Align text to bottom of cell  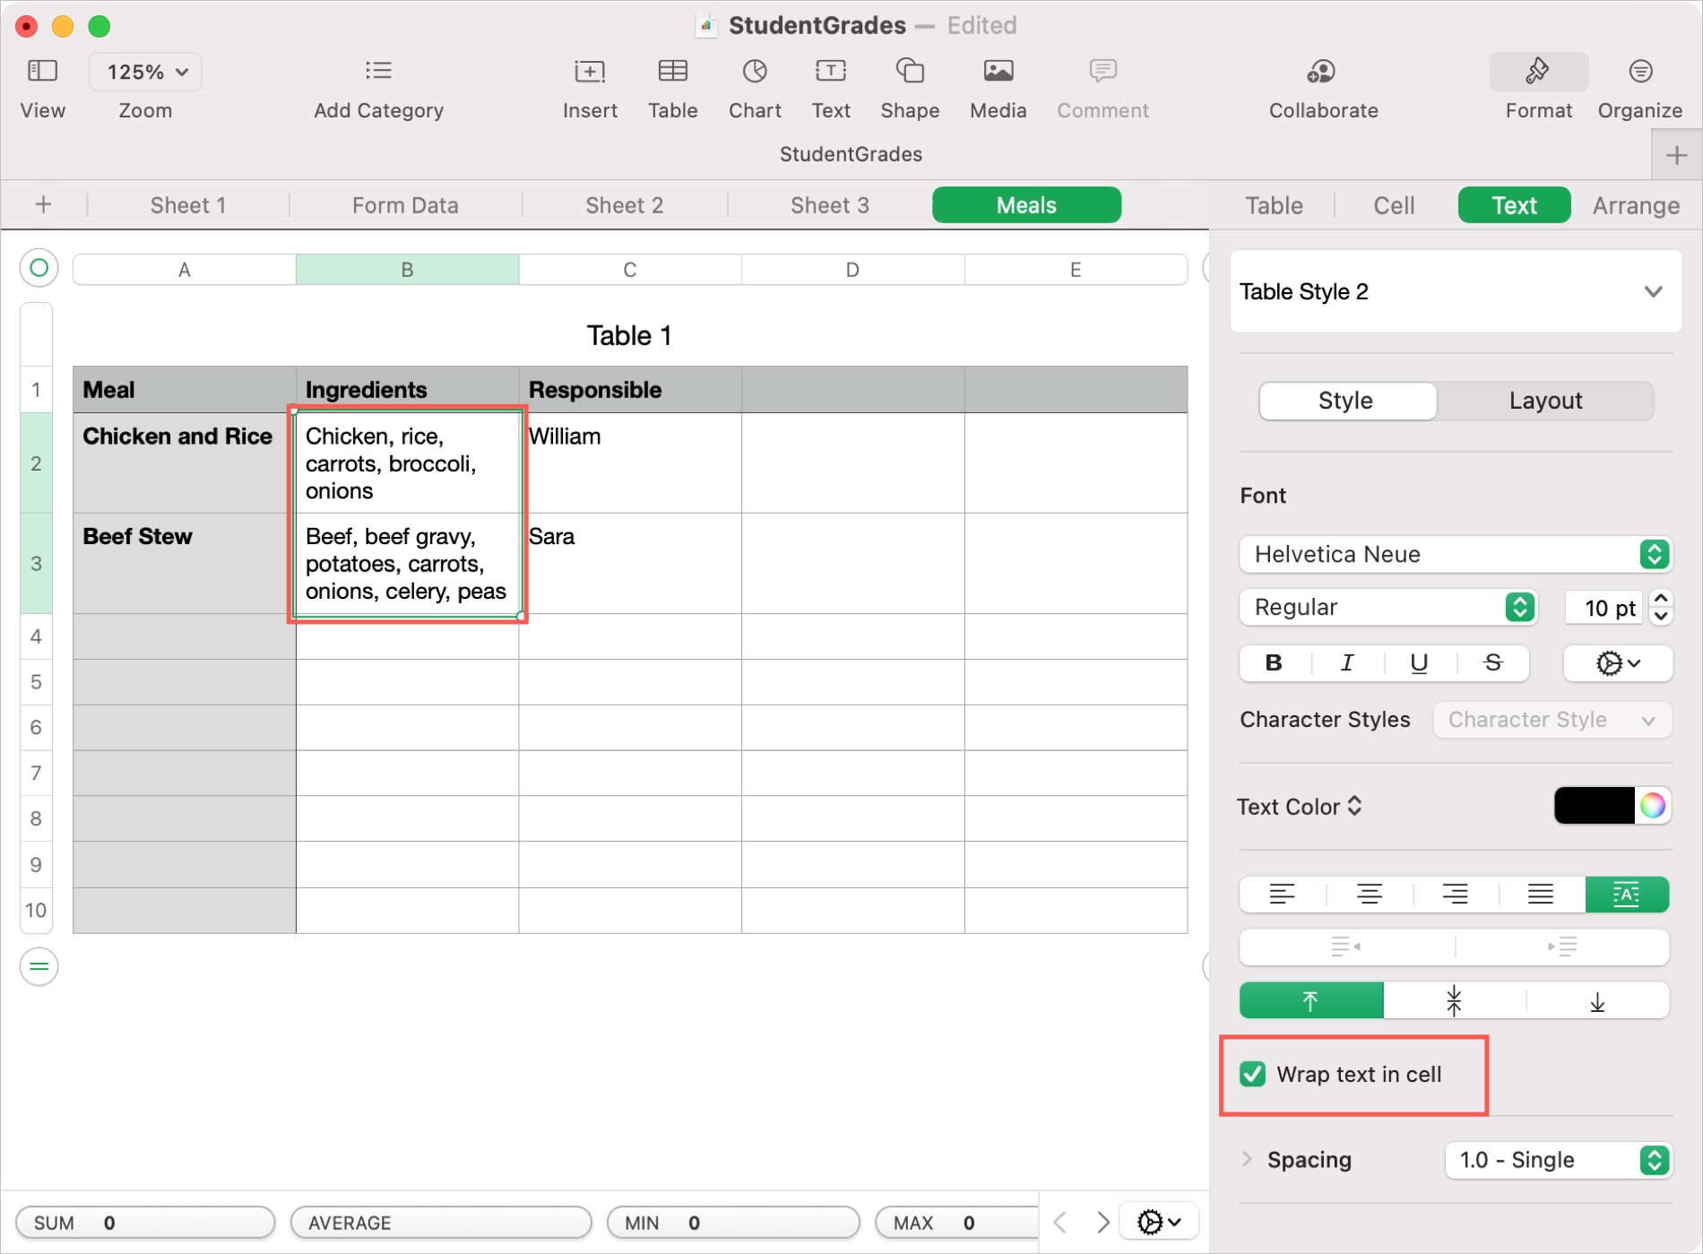pos(1597,1000)
